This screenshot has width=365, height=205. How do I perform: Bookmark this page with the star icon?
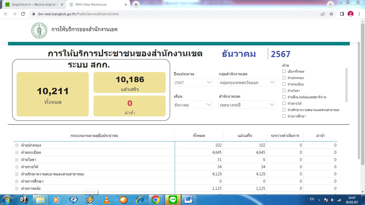pyautogui.click(x=331, y=14)
